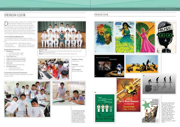The image size is (180, 127).
Task: Open the dark Stop Bully poster
Action: [x=109, y=66]
